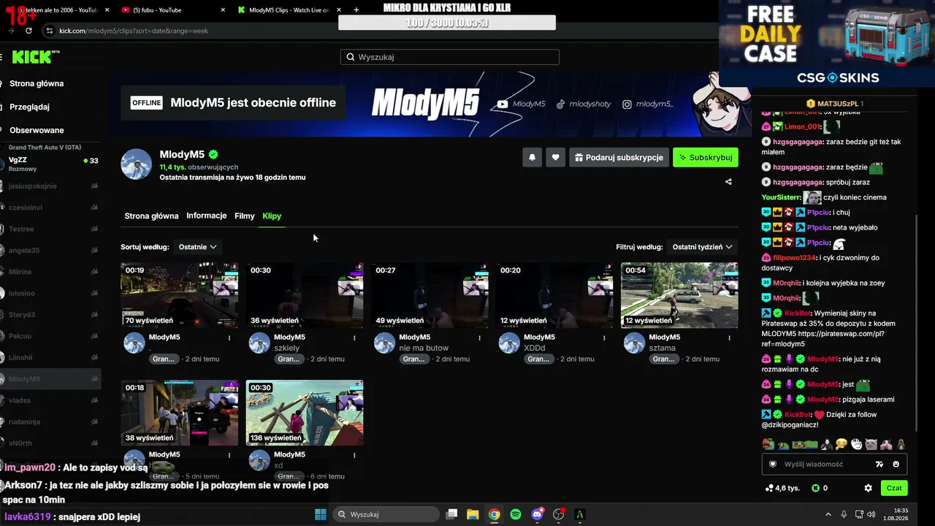Switch to the fubu - YouTube browser tab
The width and height of the screenshot is (935, 526).
pos(173,10)
